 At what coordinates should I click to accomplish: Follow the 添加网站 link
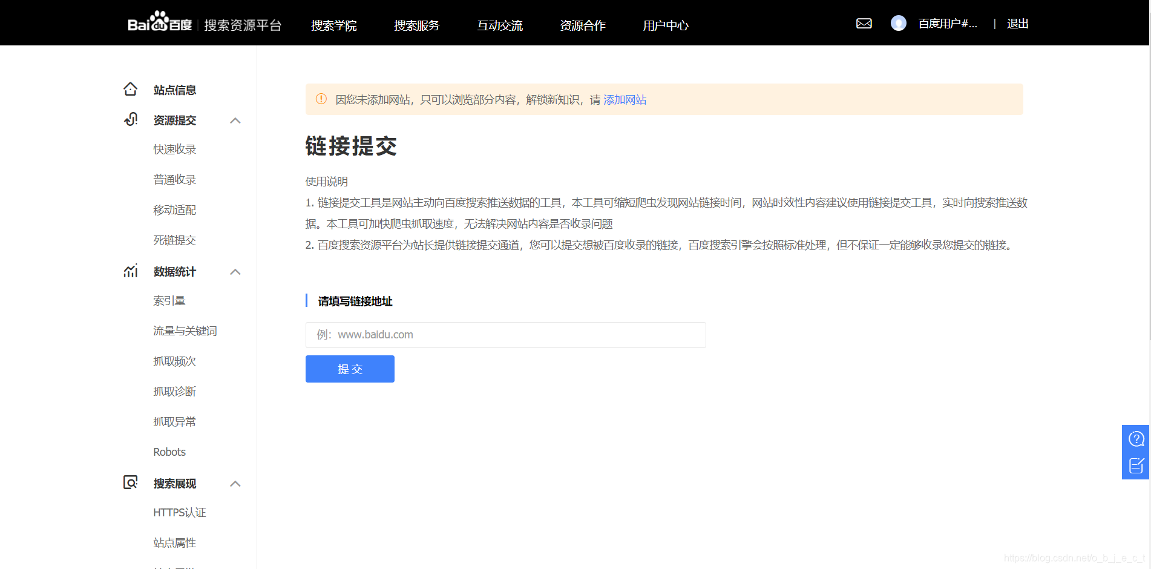click(625, 100)
